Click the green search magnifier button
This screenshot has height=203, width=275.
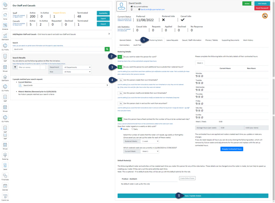pos(107,49)
